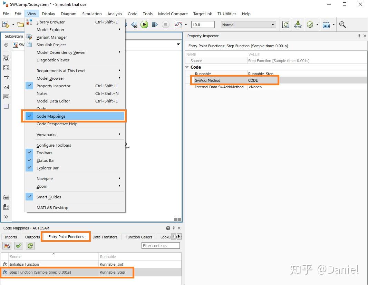Image resolution: width=368 pixels, height=285 pixels.
Task: Click the Zoom In icon in the canvas palette
Action: point(6,58)
